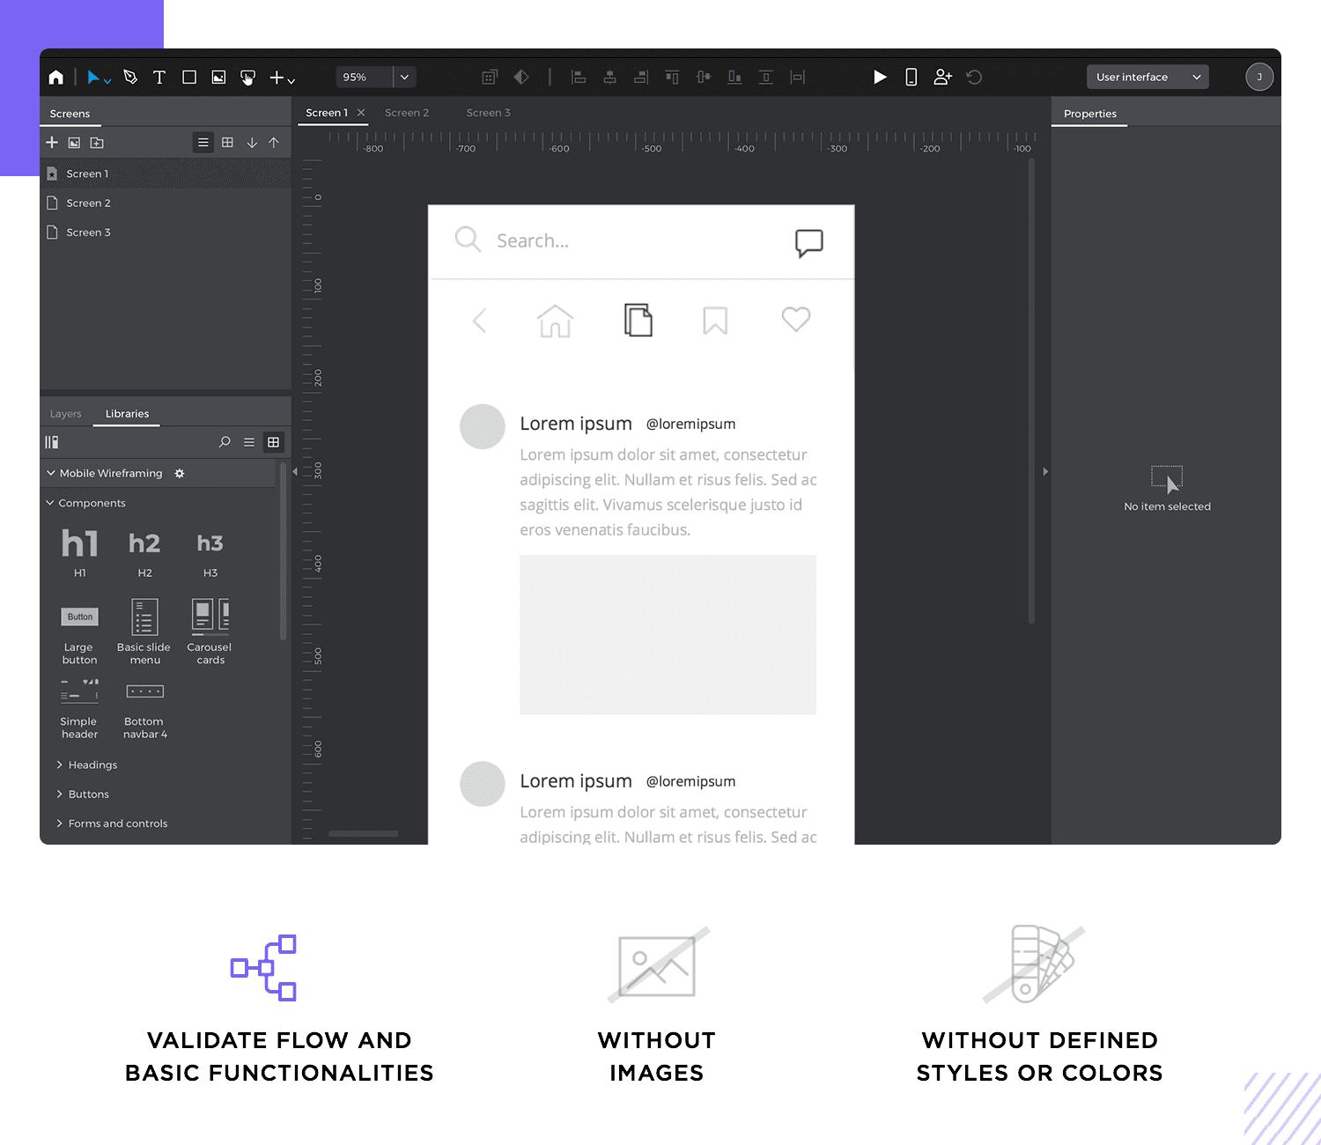Pick the Rectangle tool
Viewport: 1321px width, 1145px height.
(x=188, y=78)
